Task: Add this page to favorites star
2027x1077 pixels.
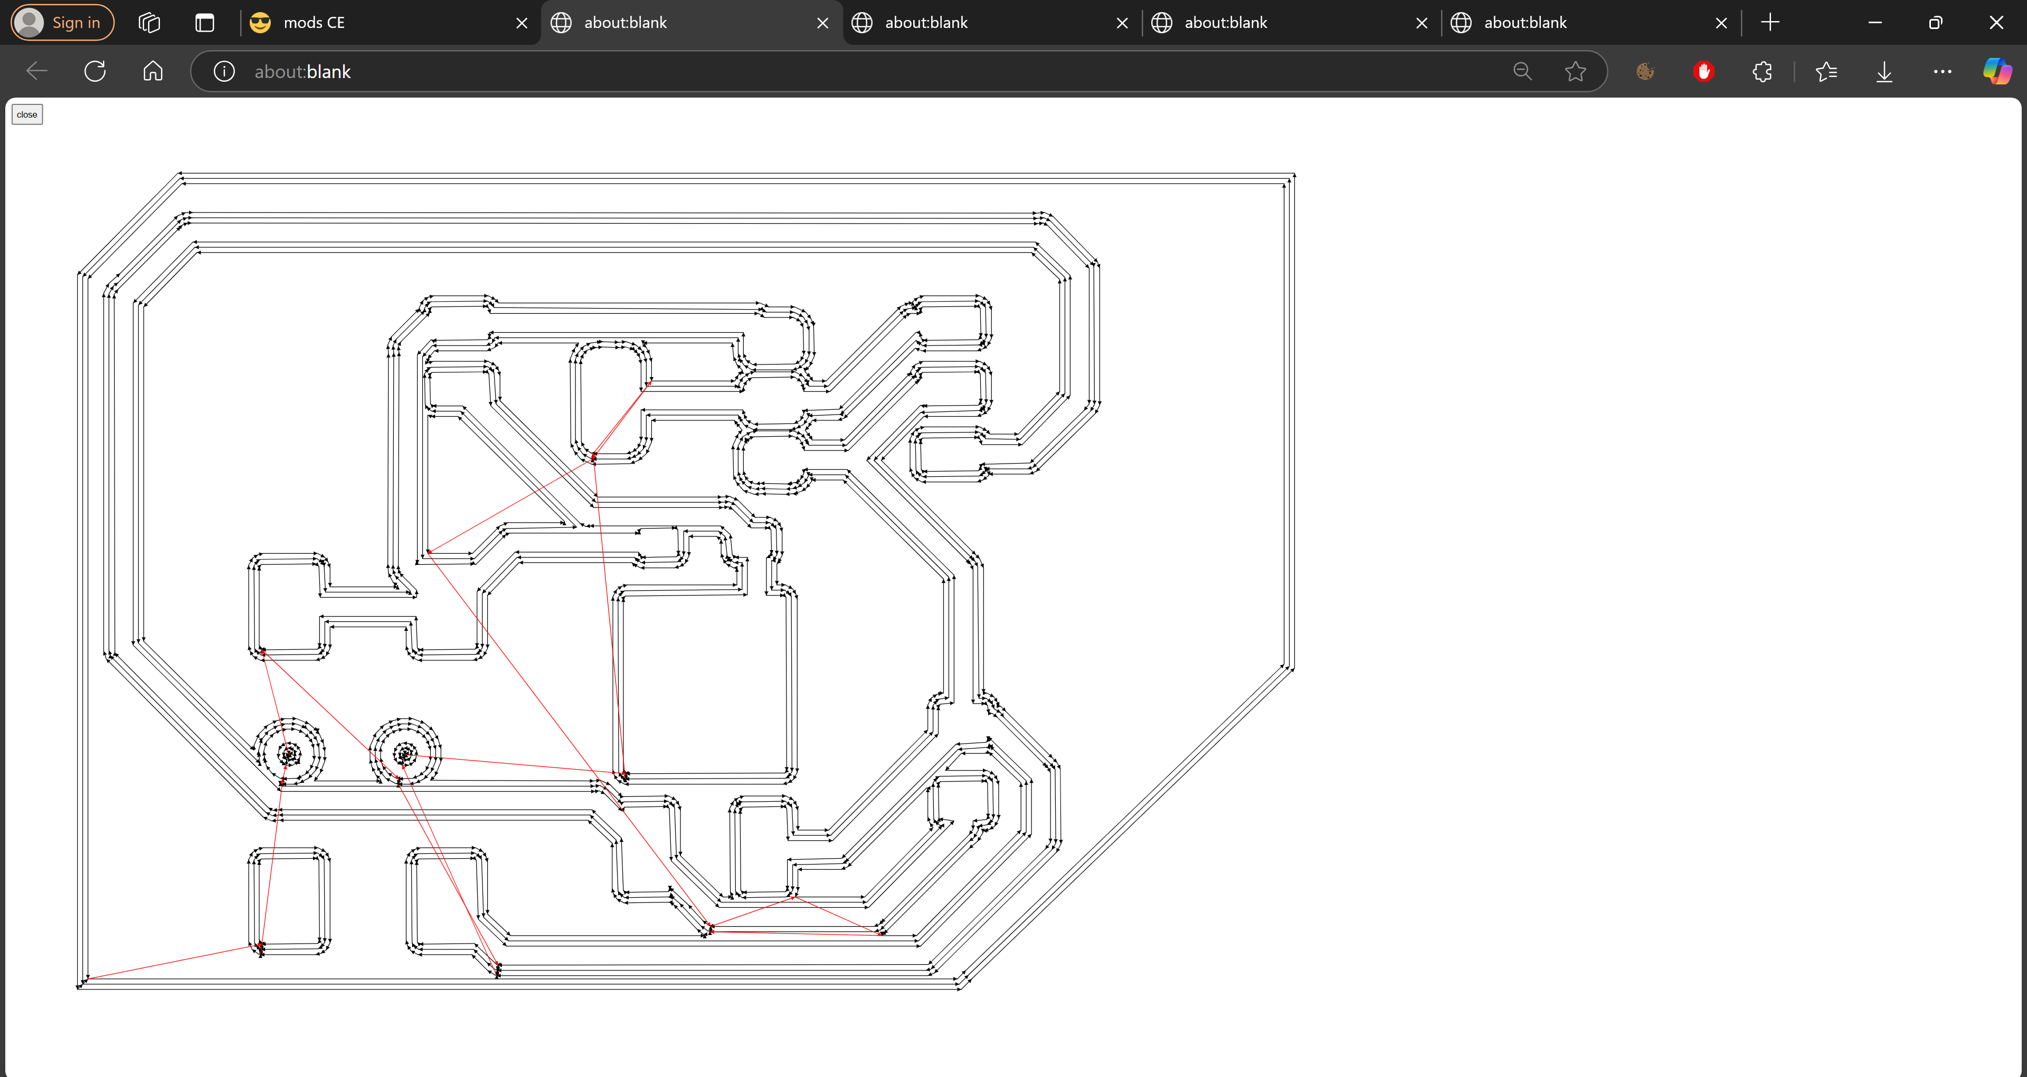Action: coord(1575,72)
